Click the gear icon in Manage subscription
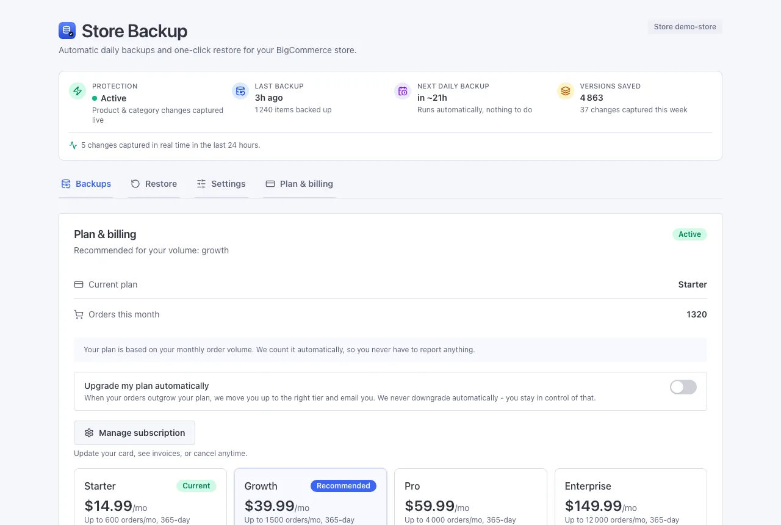The image size is (781, 525). [89, 433]
